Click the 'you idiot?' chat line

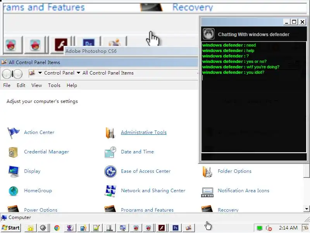pos(233,72)
